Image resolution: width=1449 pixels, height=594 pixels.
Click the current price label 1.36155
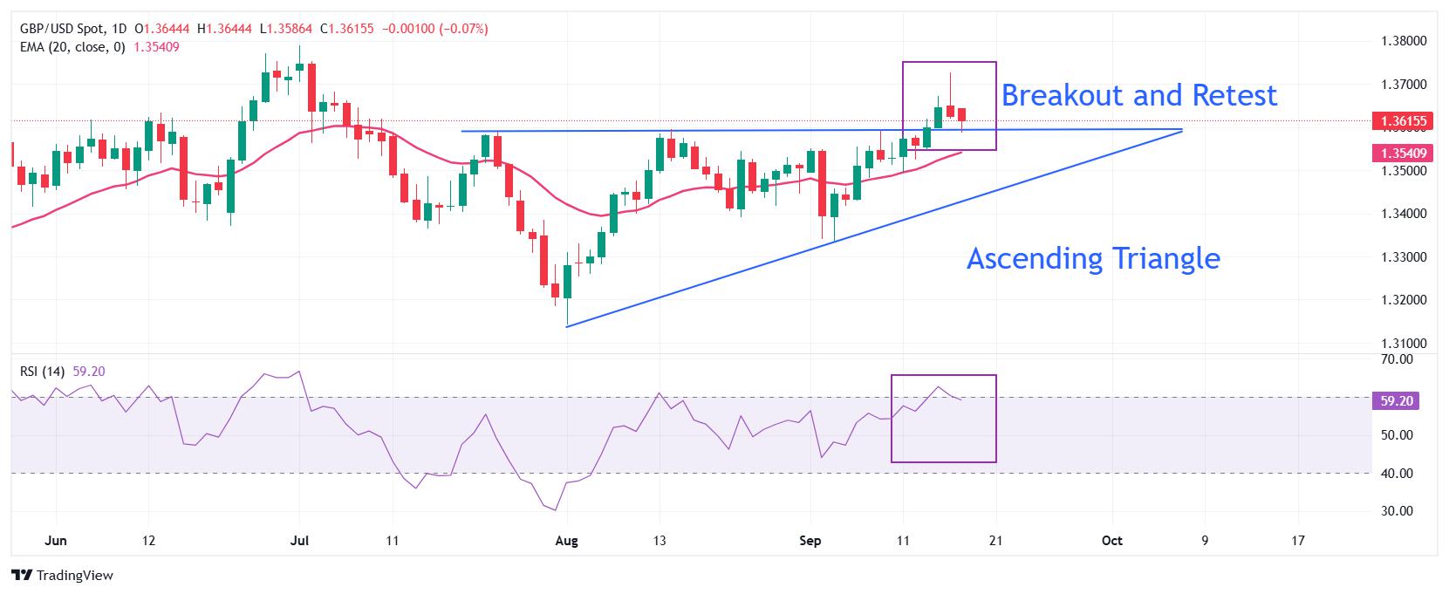tap(1398, 120)
